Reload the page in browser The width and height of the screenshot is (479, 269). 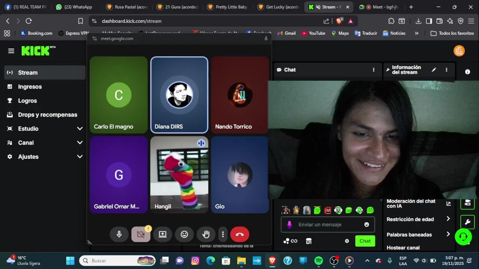29,21
